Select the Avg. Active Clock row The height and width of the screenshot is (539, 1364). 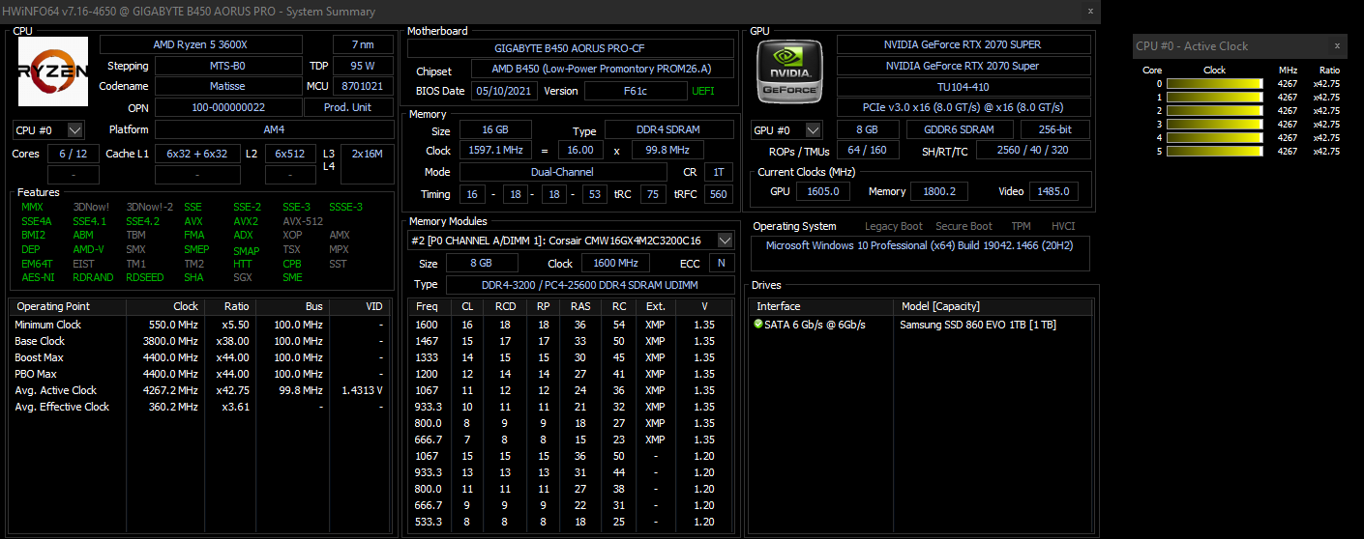click(x=198, y=390)
